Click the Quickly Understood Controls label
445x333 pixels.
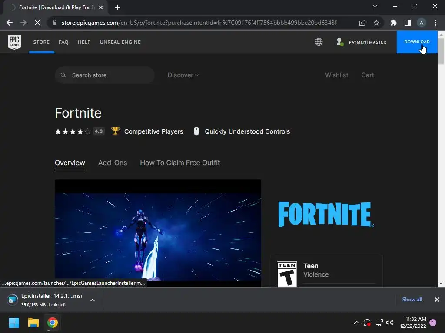(247, 131)
